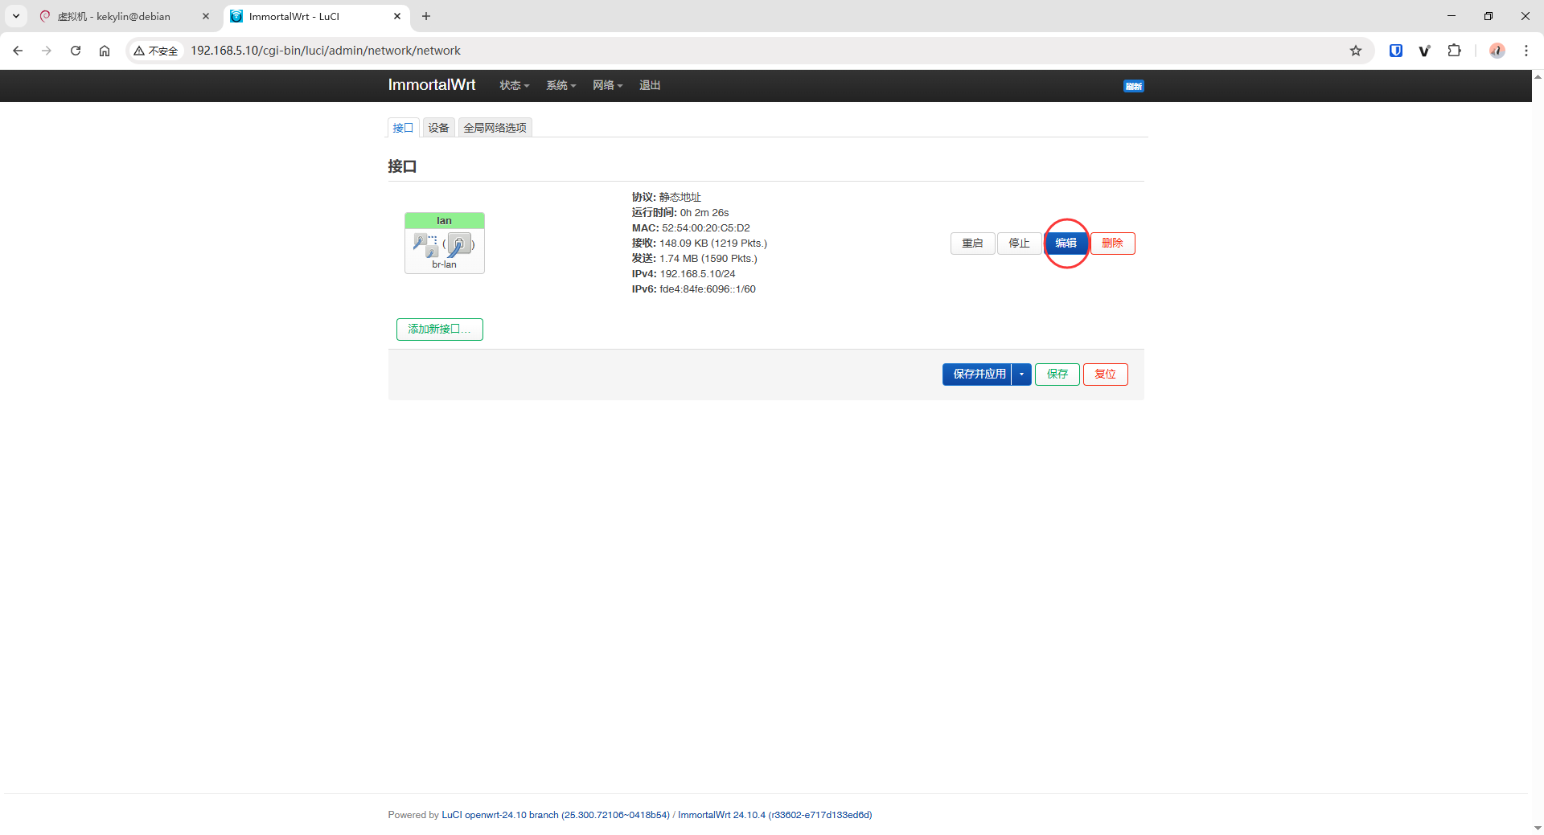Open the 保存并应用 dropdown arrow
The width and height of the screenshot is (1544, 835).
point(1021,375)
